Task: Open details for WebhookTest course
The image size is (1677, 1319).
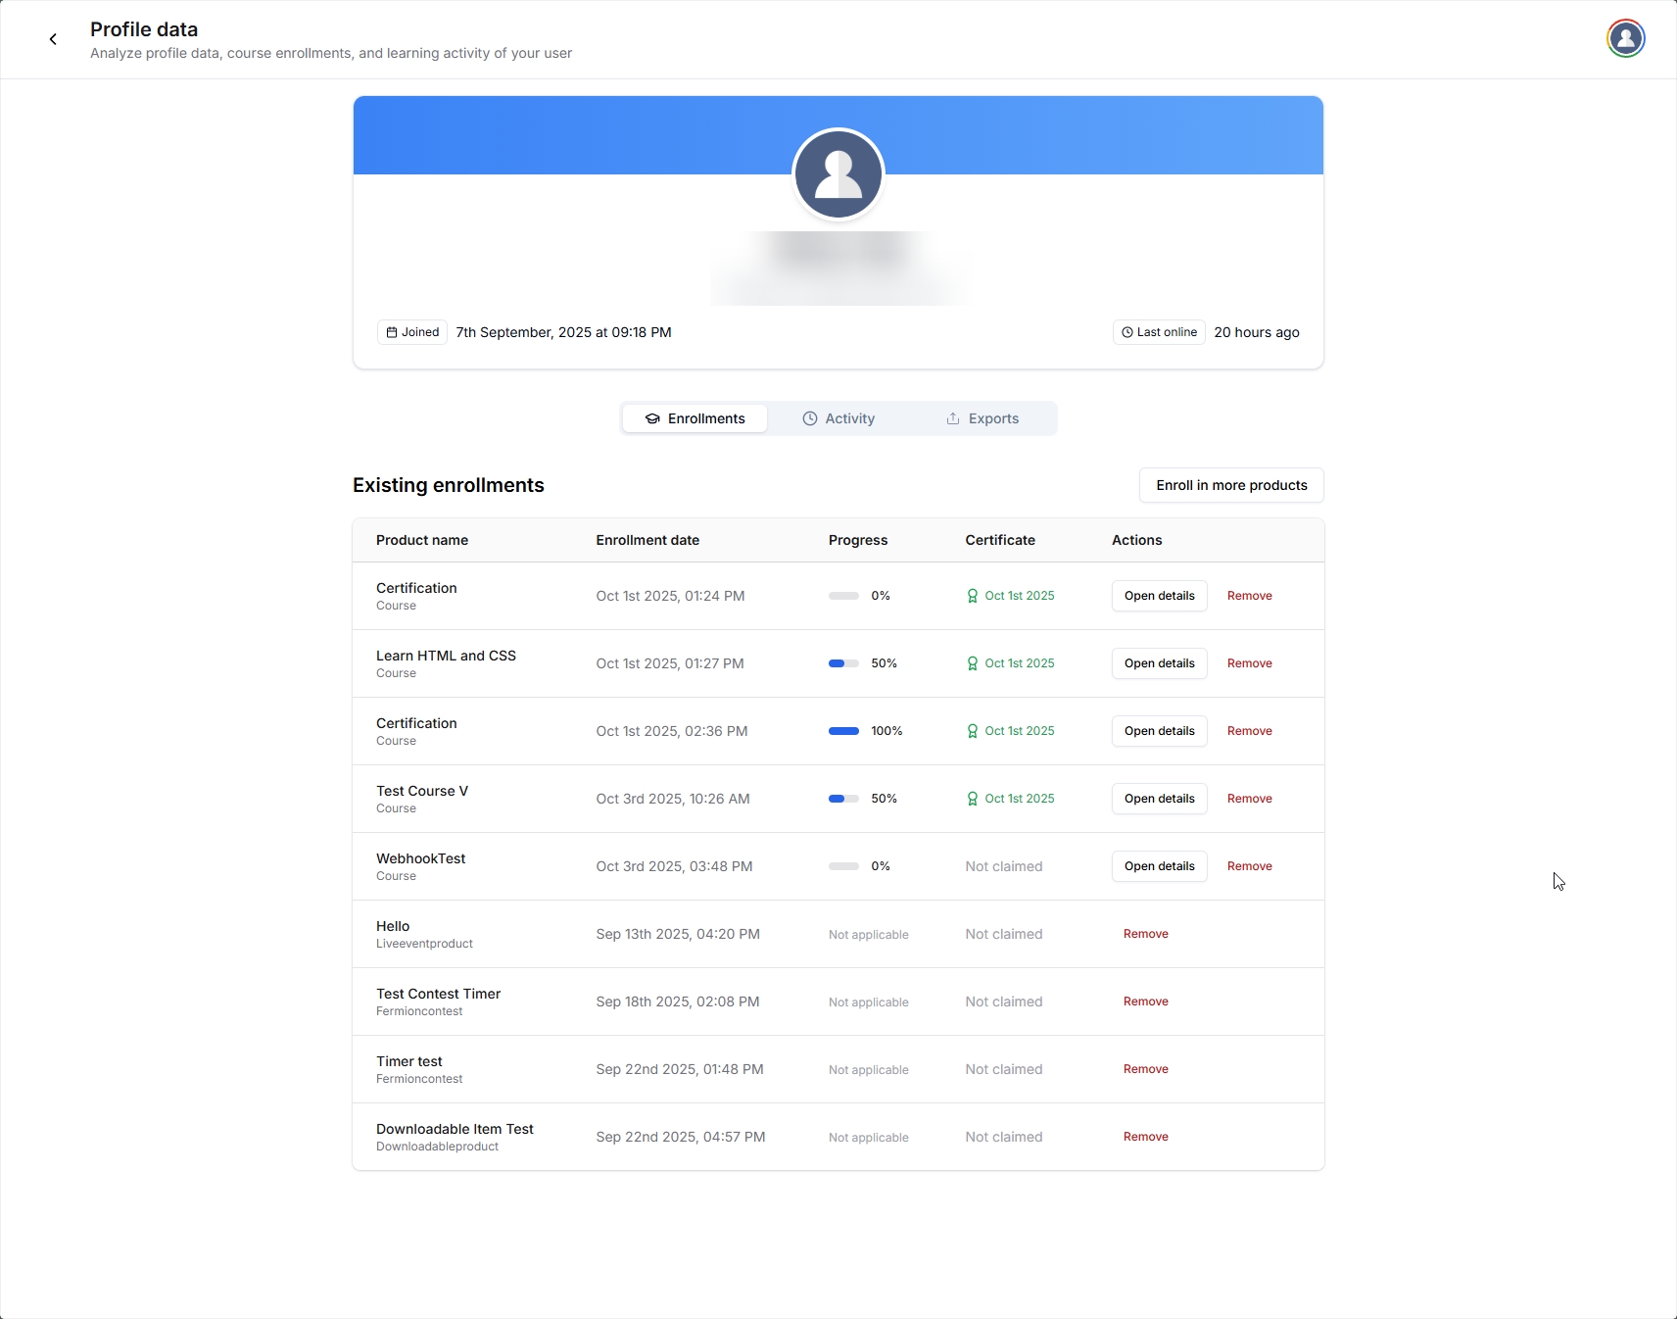Action: (x=1159, y=866)
